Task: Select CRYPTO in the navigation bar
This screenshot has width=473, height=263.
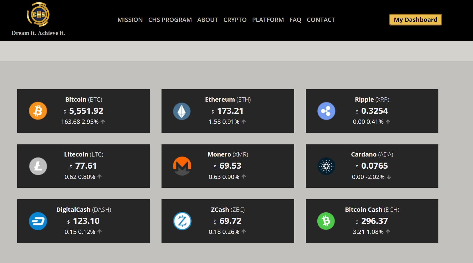Action: tap(235, 20)
